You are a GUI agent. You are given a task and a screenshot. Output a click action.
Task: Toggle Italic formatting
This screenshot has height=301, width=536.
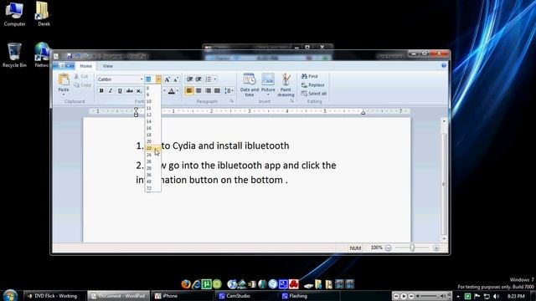tap(111, 91)
